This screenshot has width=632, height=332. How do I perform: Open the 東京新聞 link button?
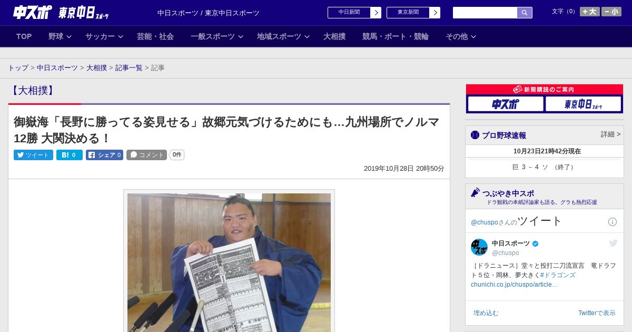click(408, 13)
